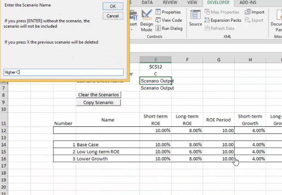Viewport: 282px width, 195px height.
Task: Select column F header
Action: point(187,60)
